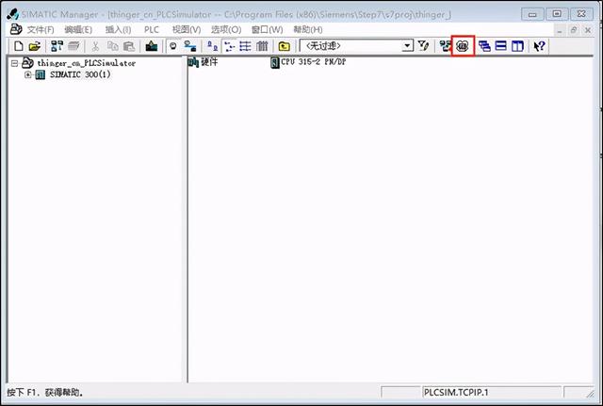Open the PLC menu

coord(151,30)
